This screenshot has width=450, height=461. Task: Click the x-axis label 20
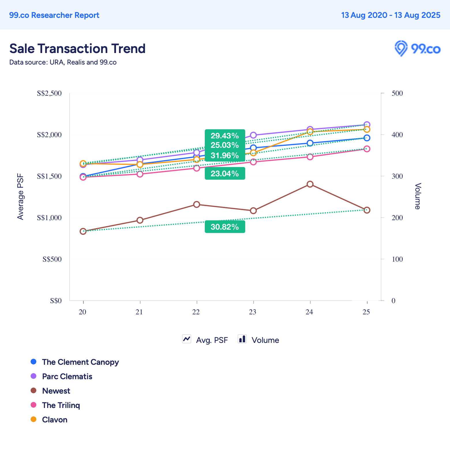point(82,312)
